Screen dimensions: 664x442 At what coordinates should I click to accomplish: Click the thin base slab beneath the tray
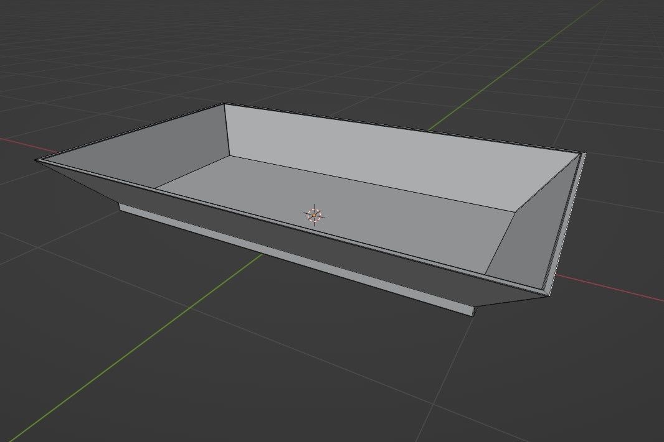point(296,260)
